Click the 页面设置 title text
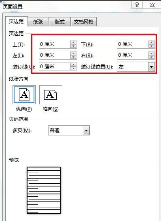161x221 pixels. click(x=13, y=6)
